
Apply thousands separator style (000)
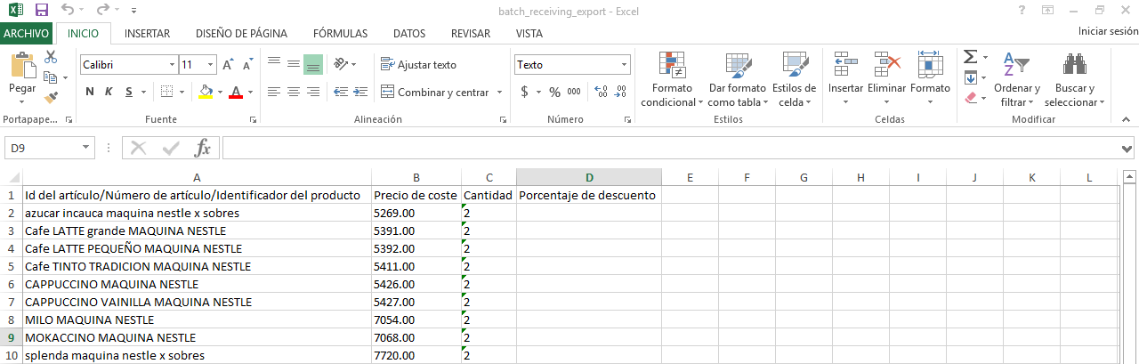point(574,92)
